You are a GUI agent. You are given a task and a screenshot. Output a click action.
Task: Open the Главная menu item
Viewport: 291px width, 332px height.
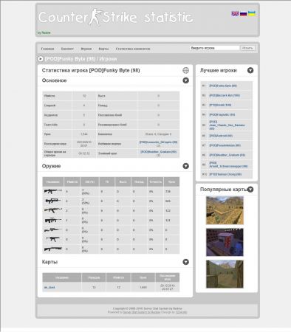click(47, 49)
